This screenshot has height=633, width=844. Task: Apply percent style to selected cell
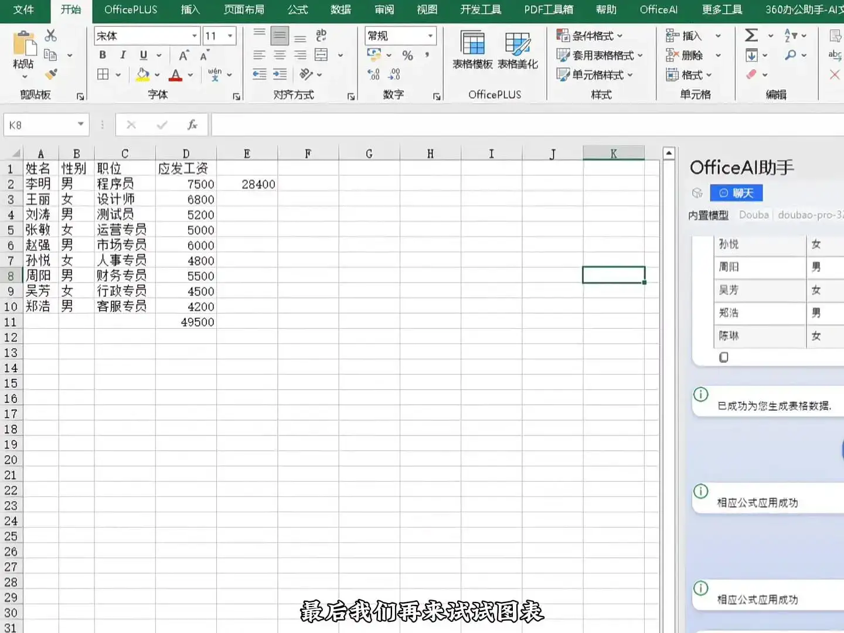[x=408, y=55]
